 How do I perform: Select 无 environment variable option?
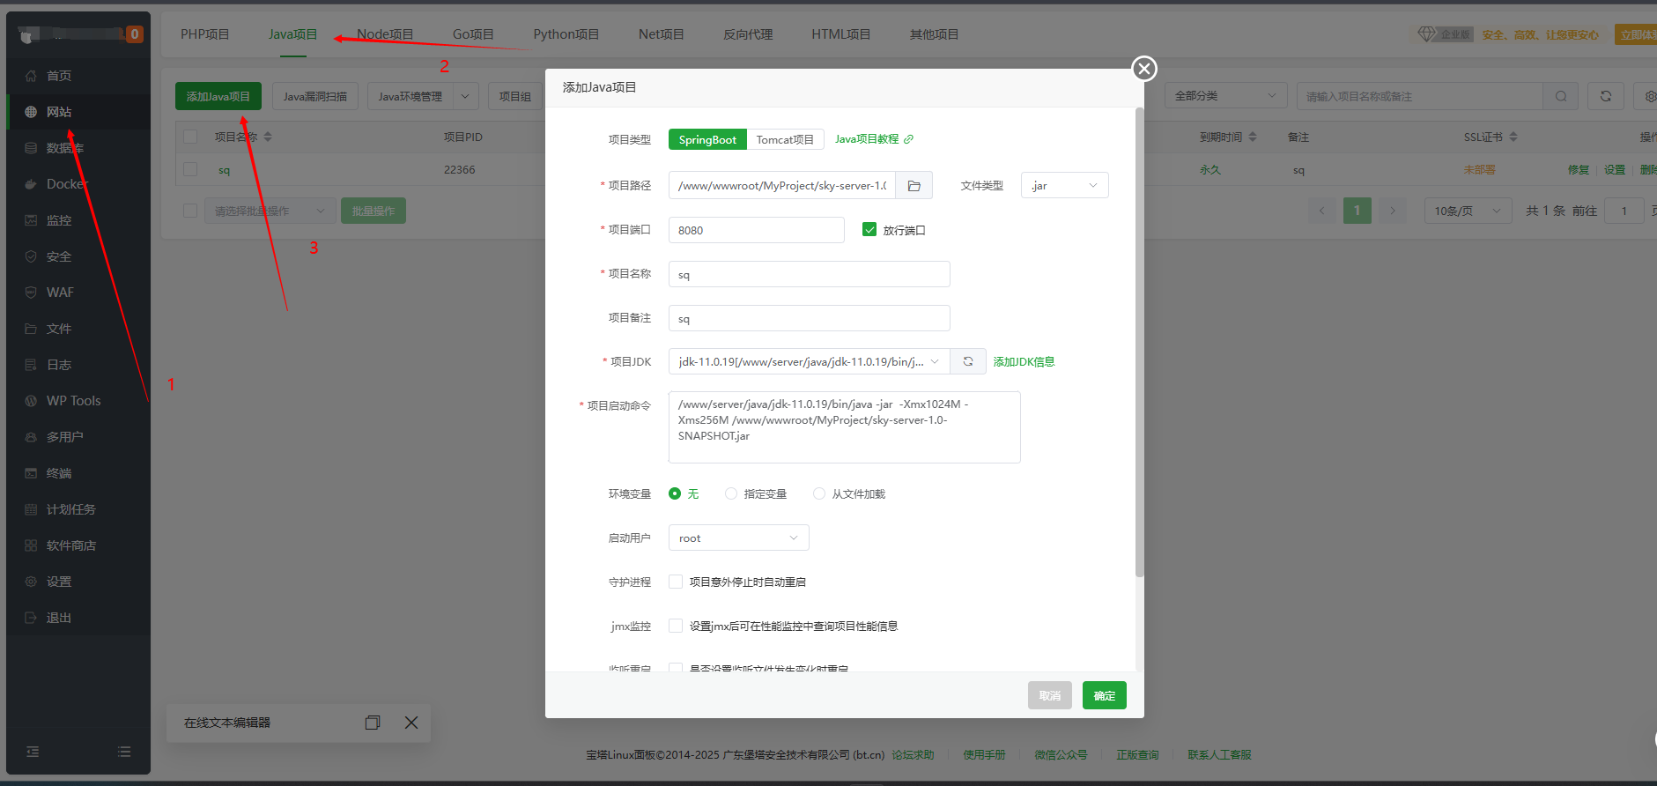[675, 493]
